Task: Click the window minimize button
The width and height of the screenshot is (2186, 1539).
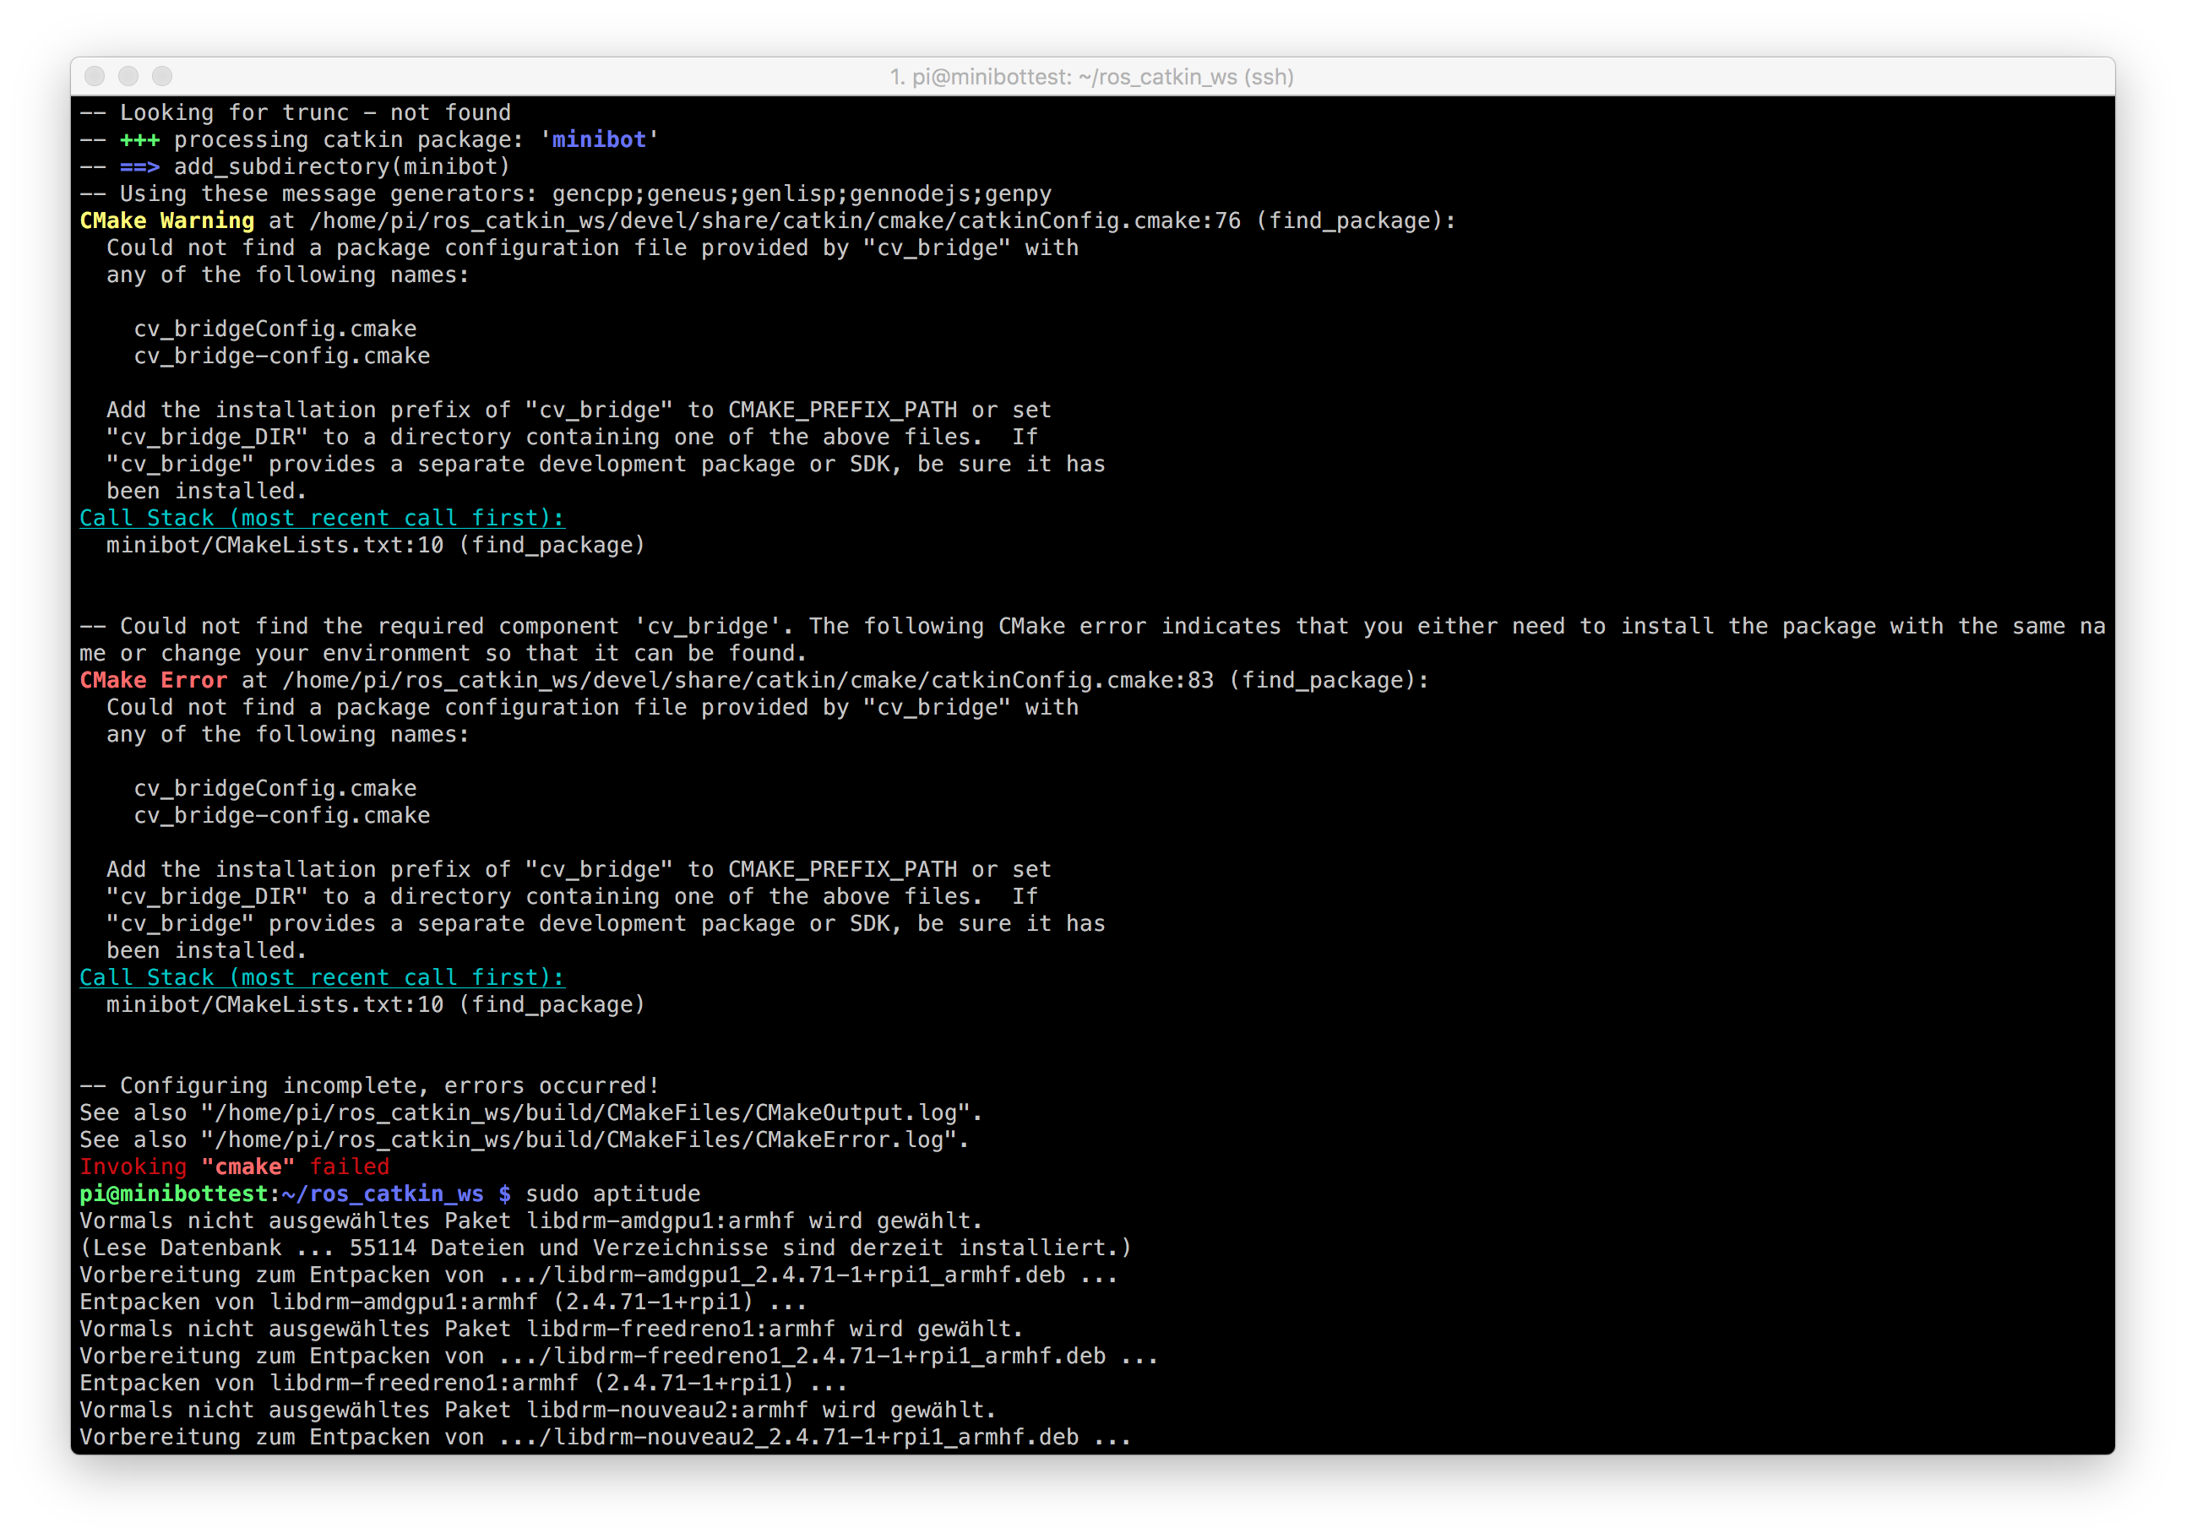Action: point(128,76)
